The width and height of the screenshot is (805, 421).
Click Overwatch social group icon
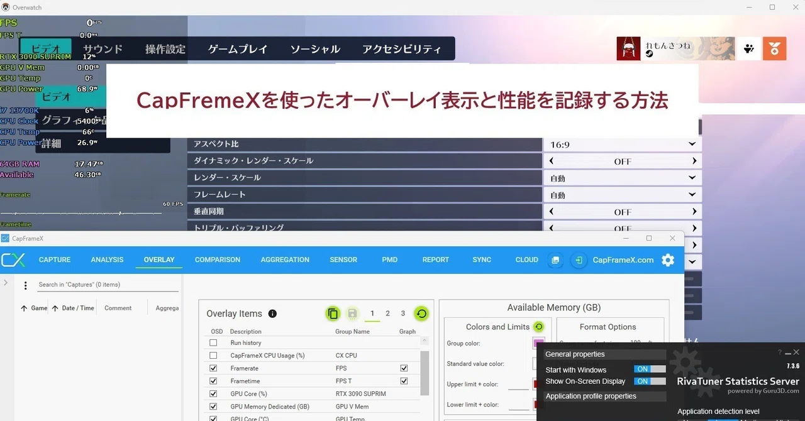748,48
